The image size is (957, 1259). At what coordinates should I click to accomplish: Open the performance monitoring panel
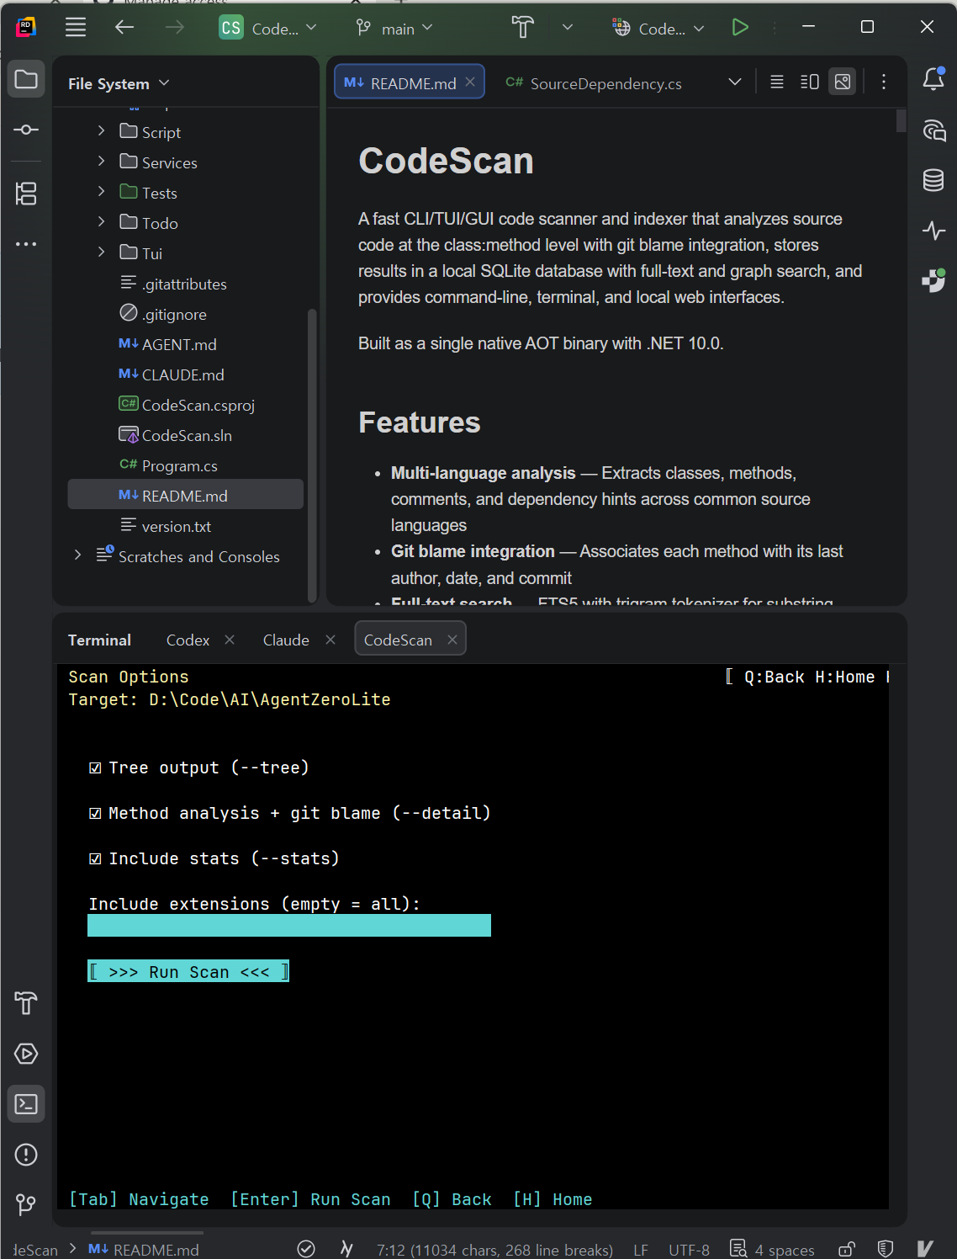coord(933,230)
